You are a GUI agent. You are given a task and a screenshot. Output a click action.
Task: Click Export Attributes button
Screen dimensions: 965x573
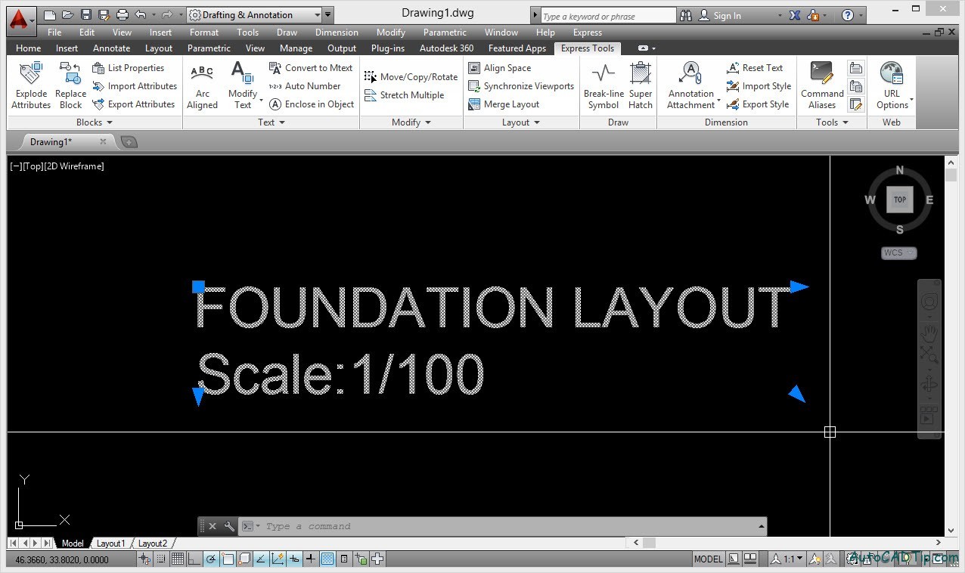134,104
